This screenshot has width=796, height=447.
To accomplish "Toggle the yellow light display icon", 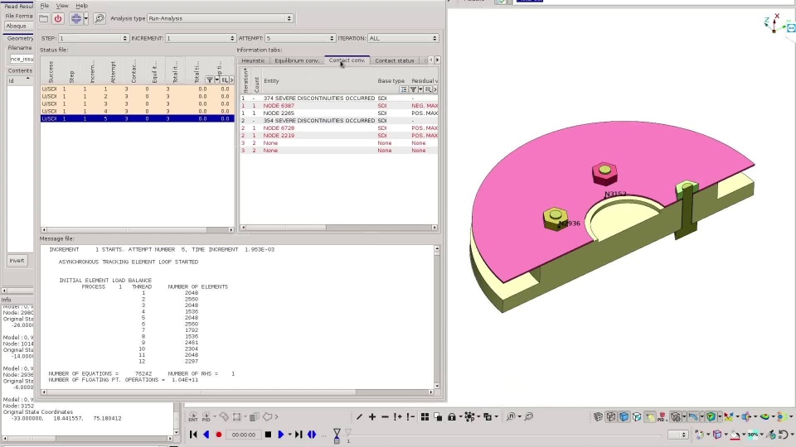I will pos(650,416).
